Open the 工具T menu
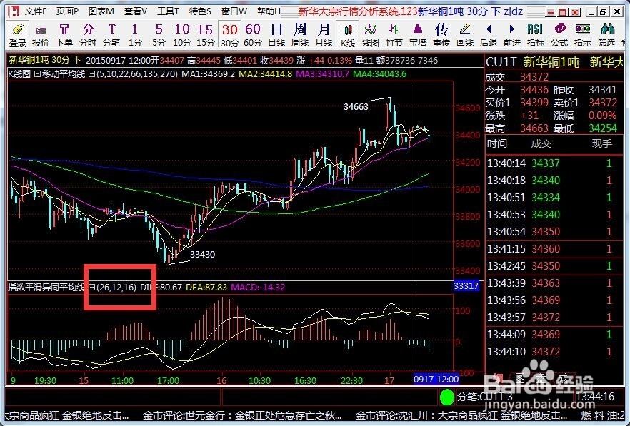This screenshot has width=630, height=426. pyautogui.click(x=168, y=11)
